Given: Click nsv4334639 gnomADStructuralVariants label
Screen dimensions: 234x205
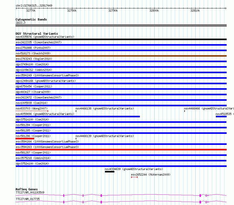Looking at the screenshot, I should point(134,169).
